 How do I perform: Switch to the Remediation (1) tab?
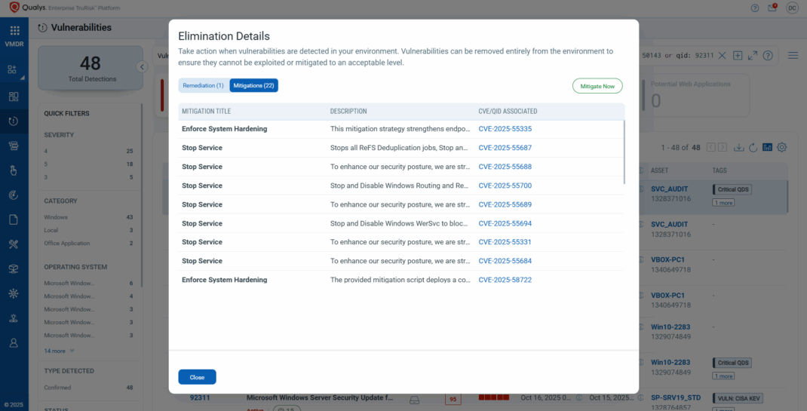tap(203, 86)
